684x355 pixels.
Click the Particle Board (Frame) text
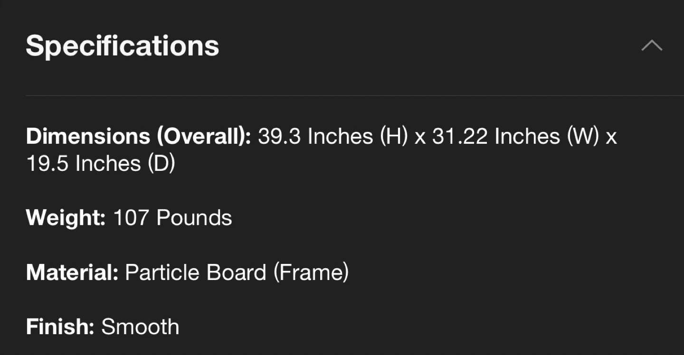click(x=237, y=273)
